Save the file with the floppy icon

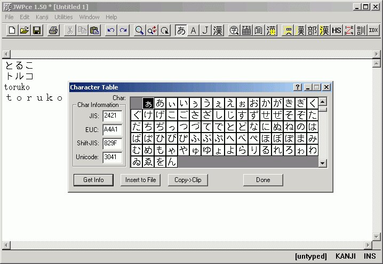tap(37, 30)
